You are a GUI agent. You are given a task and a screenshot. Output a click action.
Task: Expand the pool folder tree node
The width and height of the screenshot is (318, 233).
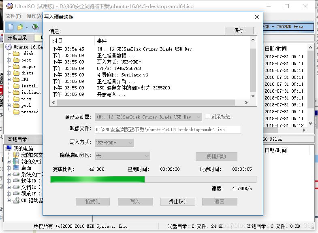tap(9, 106)
